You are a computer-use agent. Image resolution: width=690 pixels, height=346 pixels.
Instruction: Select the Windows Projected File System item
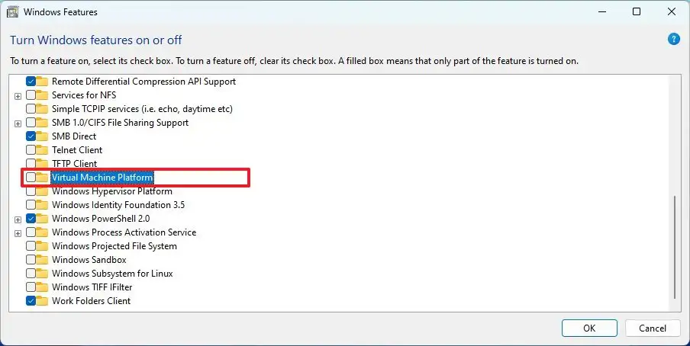click(114, 246)
